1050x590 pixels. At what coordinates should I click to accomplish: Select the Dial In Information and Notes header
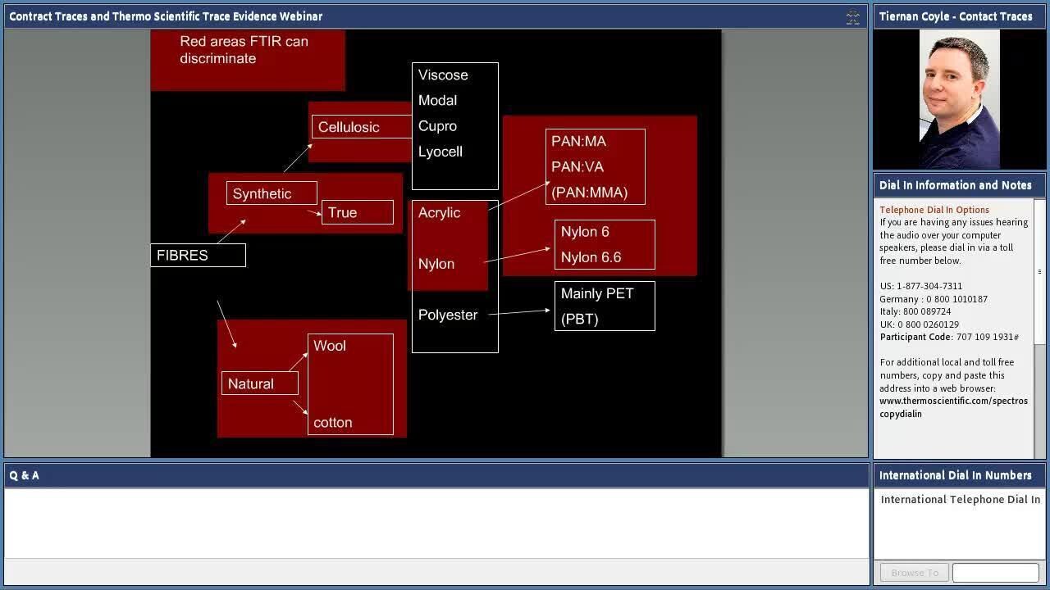[955, 185]
